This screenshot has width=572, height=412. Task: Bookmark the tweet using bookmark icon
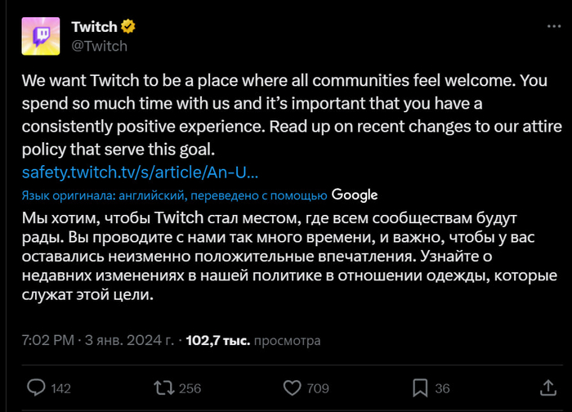pos(420,387)
